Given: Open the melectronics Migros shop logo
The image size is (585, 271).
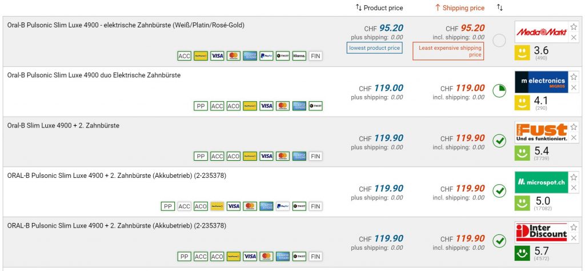Looking at the screenshot, I should (x=541, y=82).
